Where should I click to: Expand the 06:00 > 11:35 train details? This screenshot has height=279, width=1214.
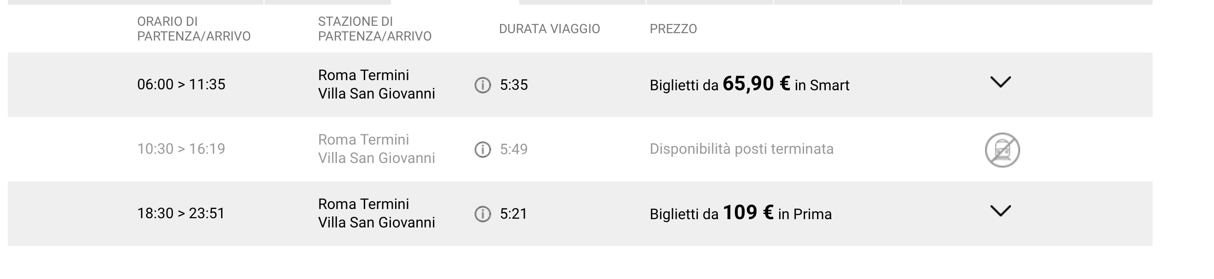tap(1000, 82)
